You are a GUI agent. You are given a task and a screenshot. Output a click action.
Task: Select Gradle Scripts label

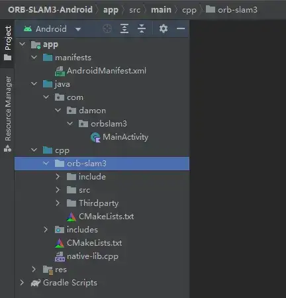click(x=70, y=283)
